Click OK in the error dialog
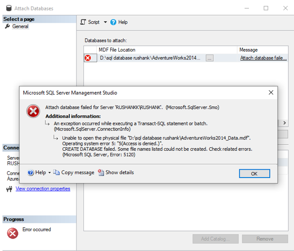Screen dimensions: 294x251 pos(254,174)
